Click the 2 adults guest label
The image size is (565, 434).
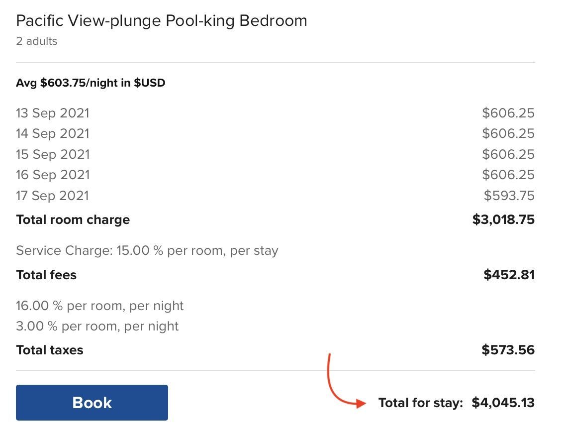(x=36, y=41)
